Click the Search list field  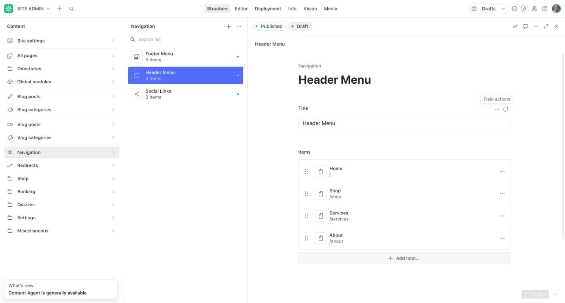186,39
